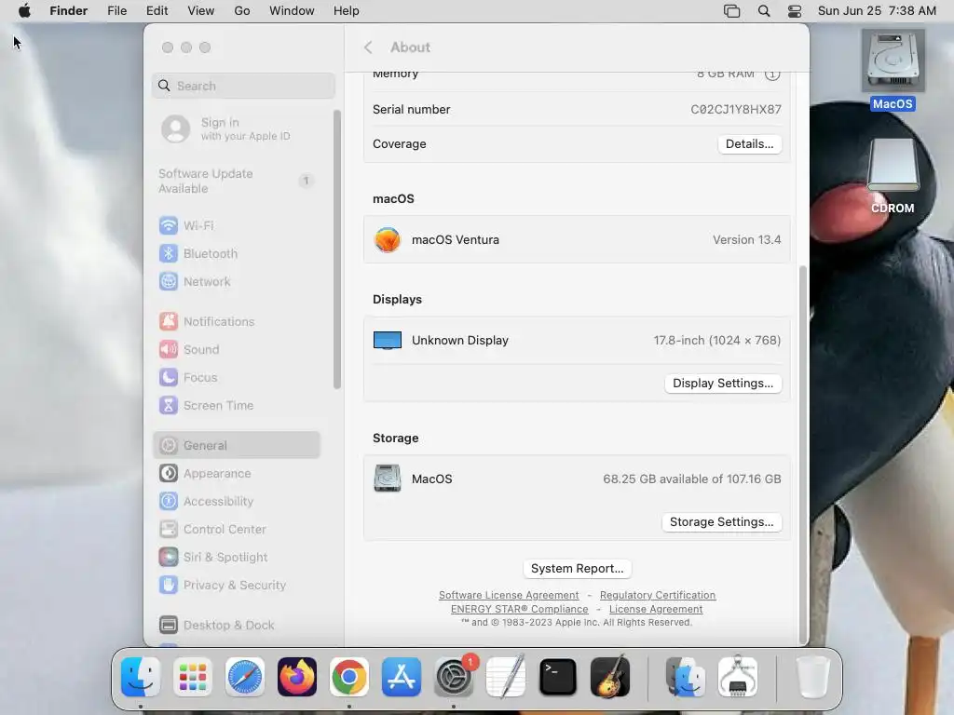Open the License Agreement link

pos(656,609)
